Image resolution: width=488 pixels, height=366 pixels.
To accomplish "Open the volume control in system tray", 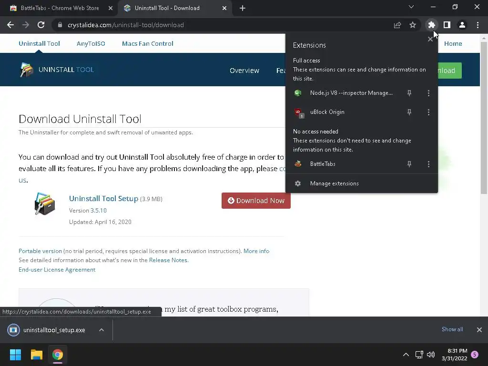I will (431, 355).
